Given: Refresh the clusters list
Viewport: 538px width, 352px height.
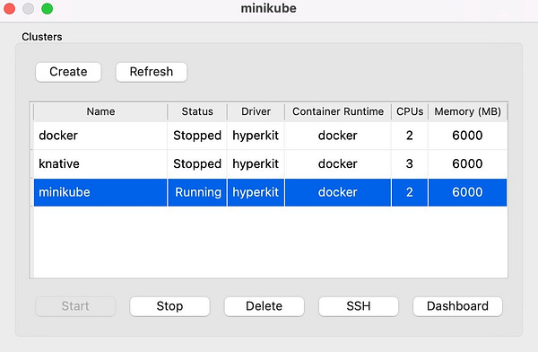Looking at the screenshot, I should coord(152,72).
